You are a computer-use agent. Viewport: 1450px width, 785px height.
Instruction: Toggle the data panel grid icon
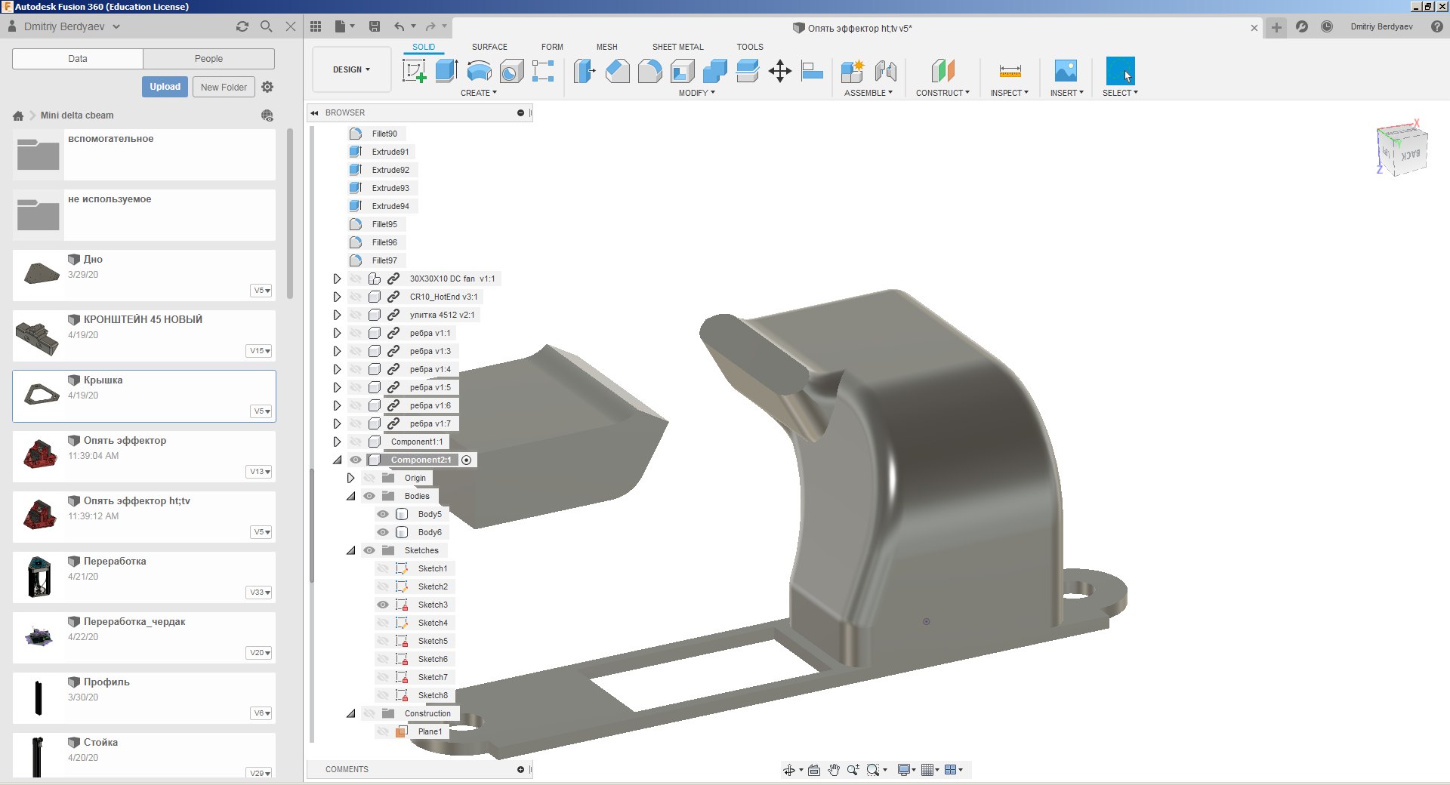pyautogui.click(x=316, y=26)
